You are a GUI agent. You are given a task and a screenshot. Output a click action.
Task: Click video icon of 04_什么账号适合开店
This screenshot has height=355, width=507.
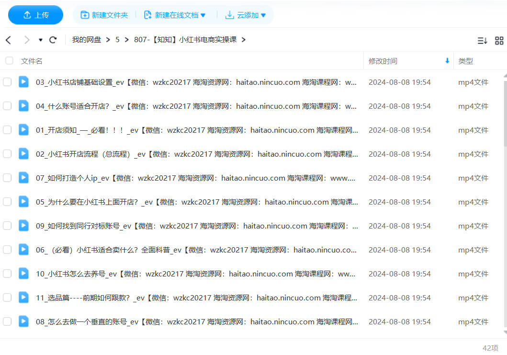pos(23,106)
